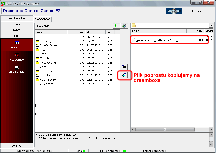Screen dimensions: 216x153
Task: Expand the Camd folder dropdown
Action: [x=211, y=25]
